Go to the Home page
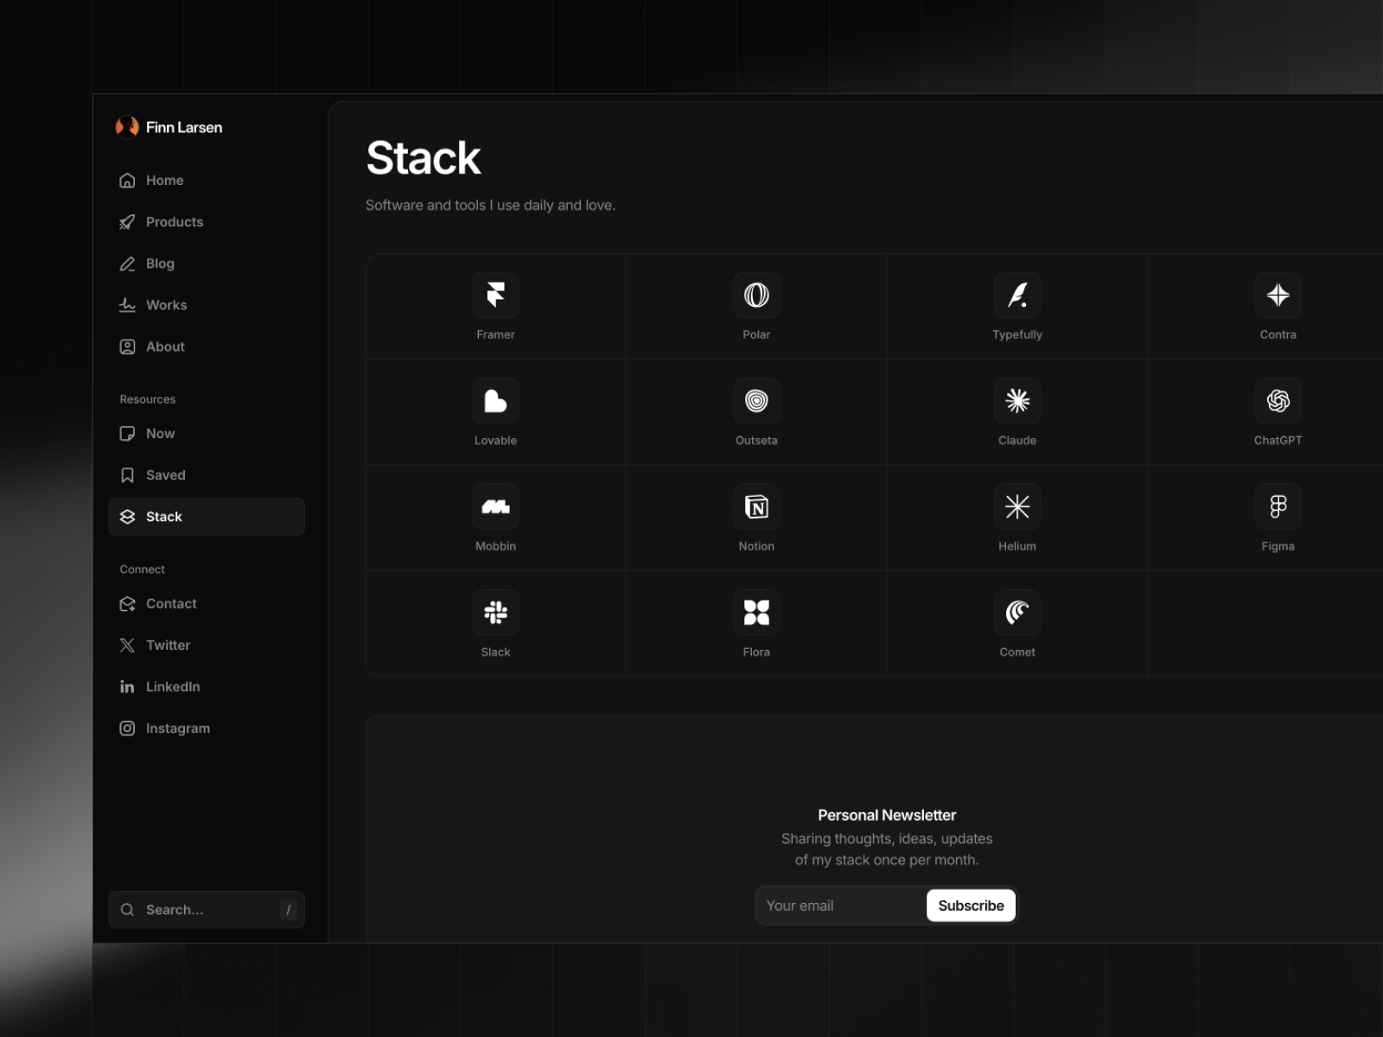Screen dimensions: 1383x1037 pos(207,180)
